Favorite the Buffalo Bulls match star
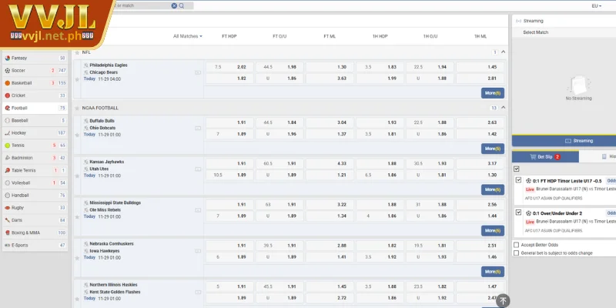 coord(77,136)
